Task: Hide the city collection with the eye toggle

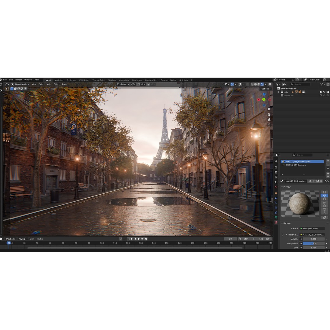Action: pyautogui.click(x=324, y=92)
